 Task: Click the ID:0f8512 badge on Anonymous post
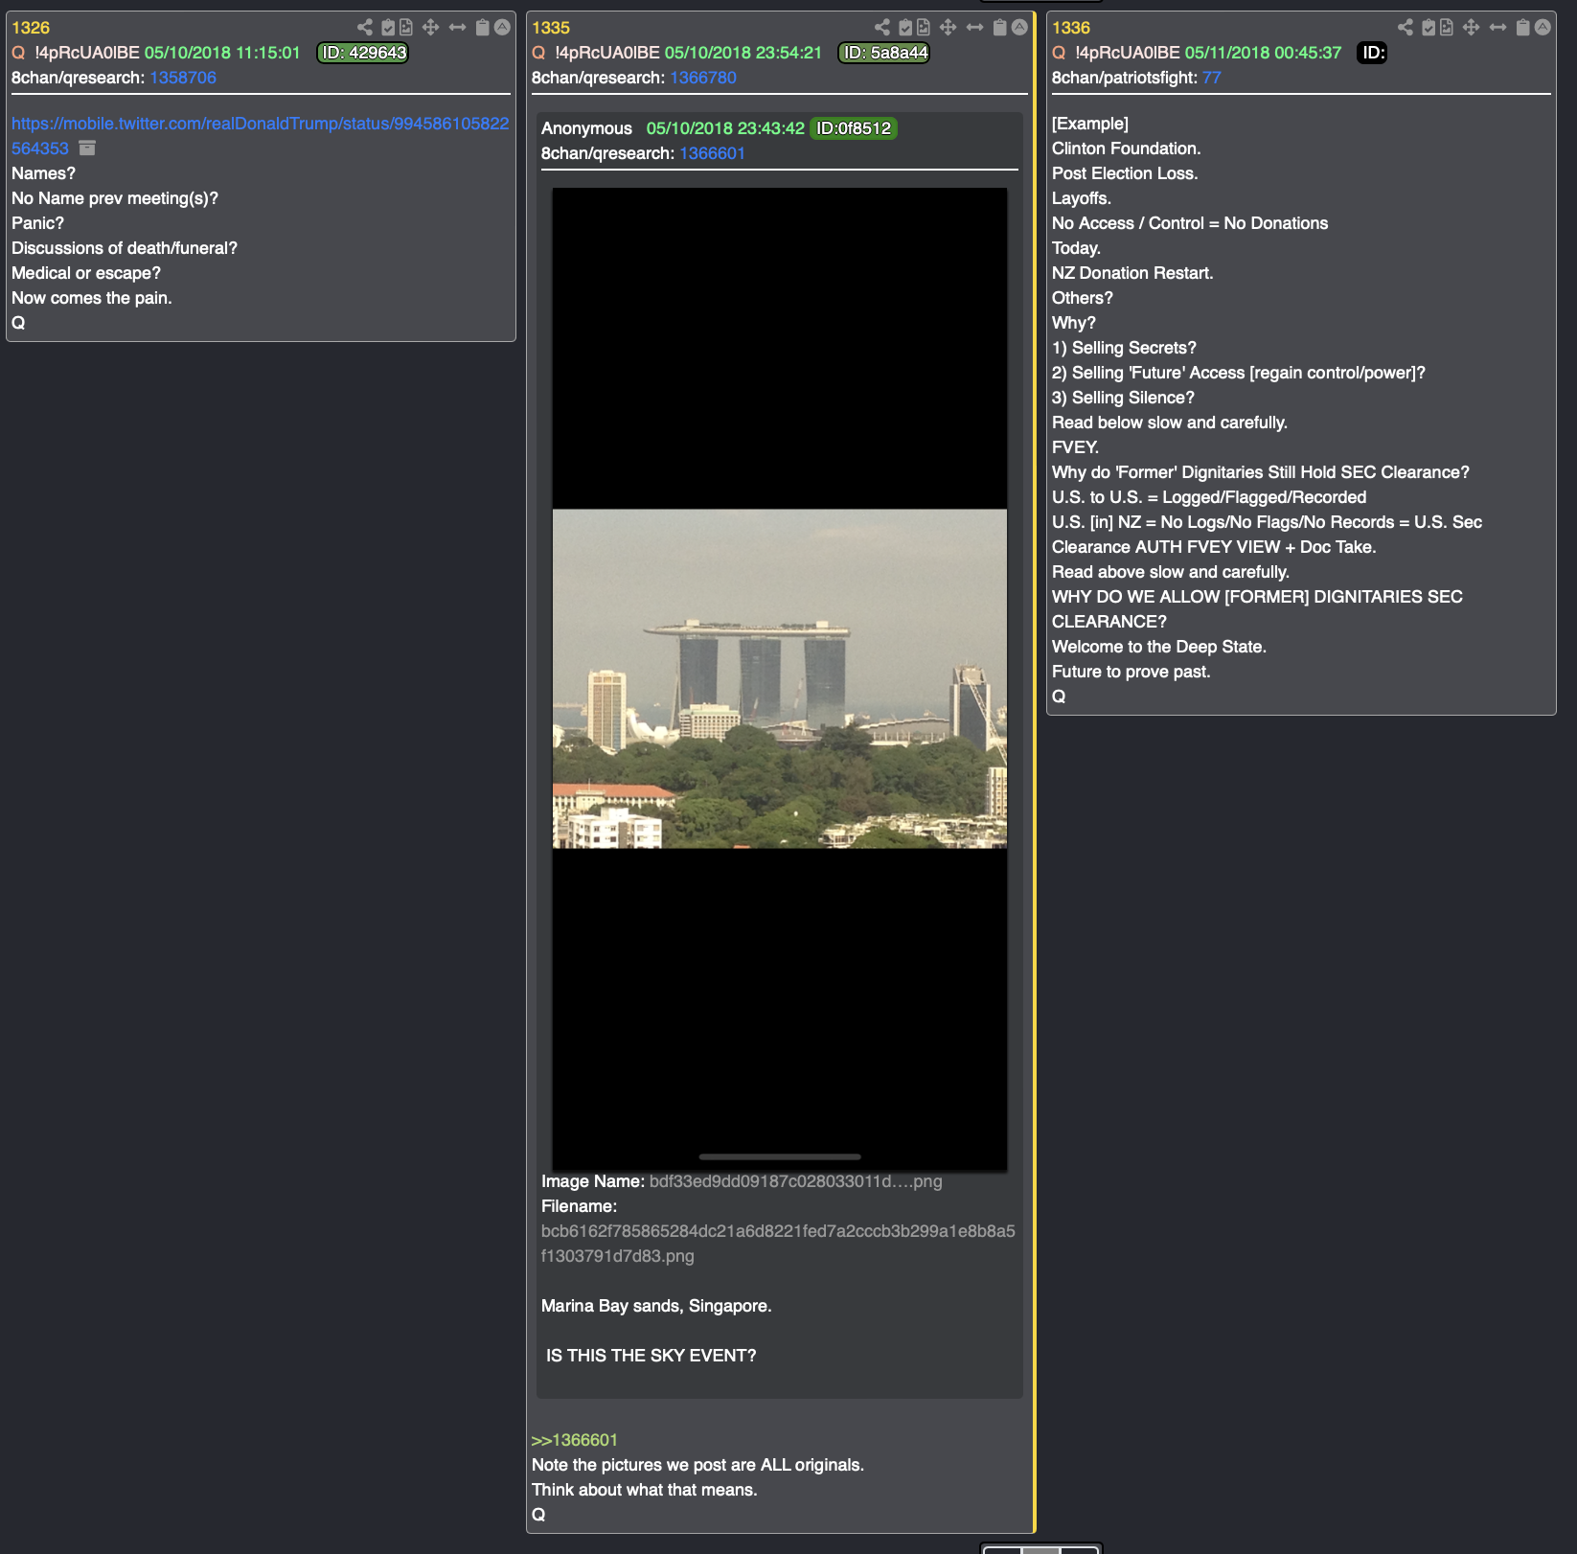854,128
